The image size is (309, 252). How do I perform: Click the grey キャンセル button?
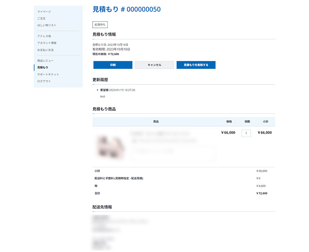154,65
